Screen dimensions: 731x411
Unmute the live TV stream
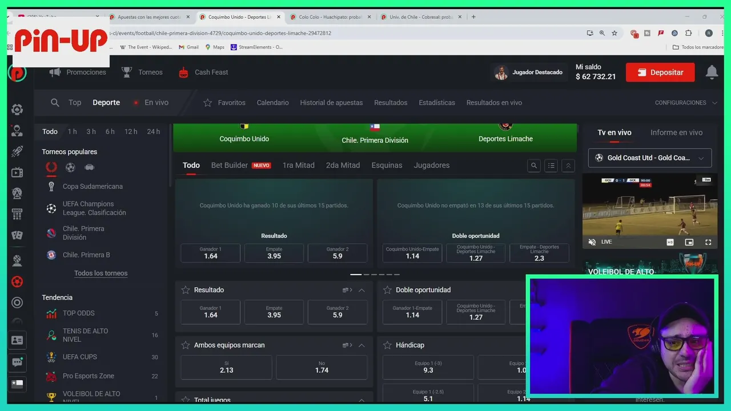pyautogui.click(x=592, y=242)
